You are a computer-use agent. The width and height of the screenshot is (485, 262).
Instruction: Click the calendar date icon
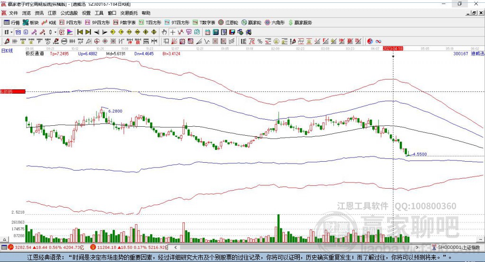point(207,32)
